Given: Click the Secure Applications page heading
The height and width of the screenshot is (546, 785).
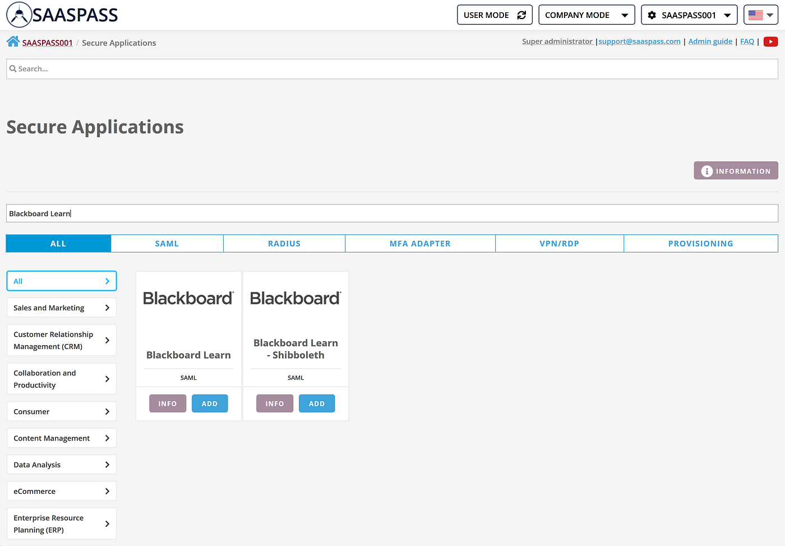Looking at the screenshot, I should (95, 127).
